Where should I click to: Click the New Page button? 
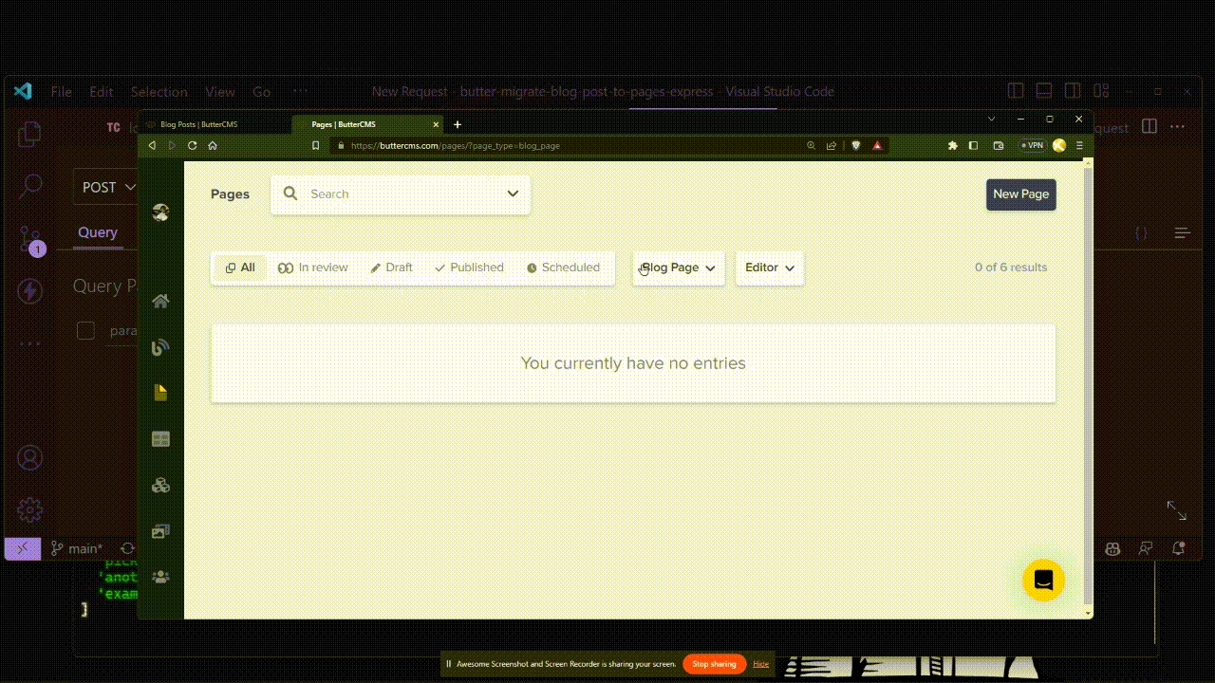coord(1021,194)
